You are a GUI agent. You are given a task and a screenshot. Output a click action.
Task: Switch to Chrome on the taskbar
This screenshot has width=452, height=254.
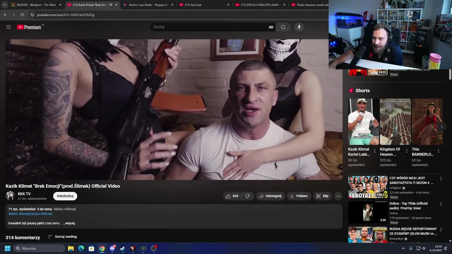coord(102,248)
